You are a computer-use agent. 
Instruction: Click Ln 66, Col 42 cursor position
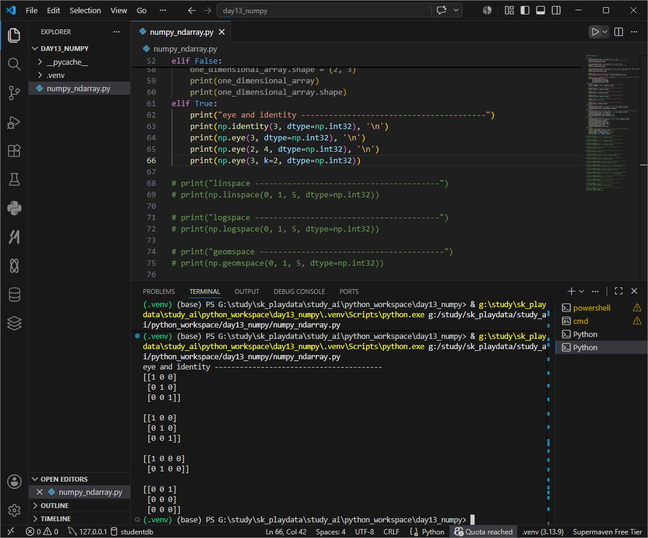286,532
